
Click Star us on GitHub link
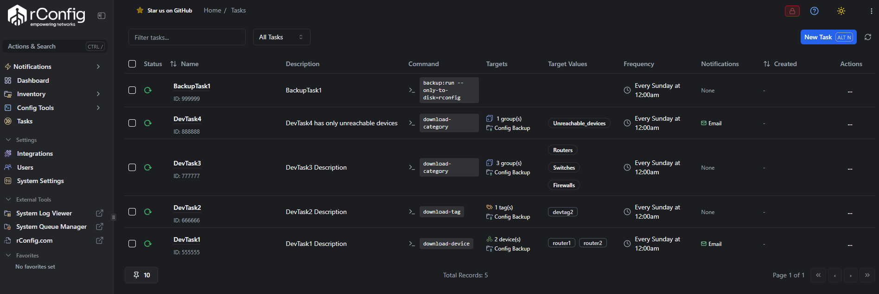(170, 10)
